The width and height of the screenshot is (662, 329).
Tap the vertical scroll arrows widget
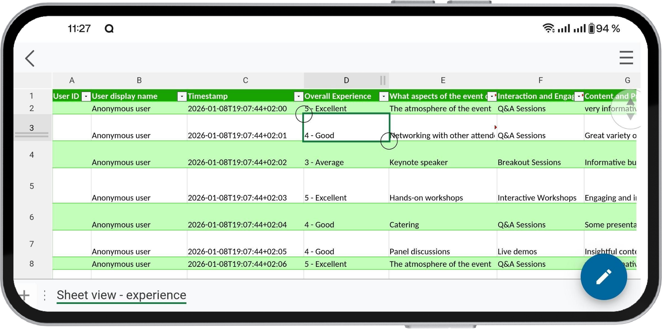[630, 109]
